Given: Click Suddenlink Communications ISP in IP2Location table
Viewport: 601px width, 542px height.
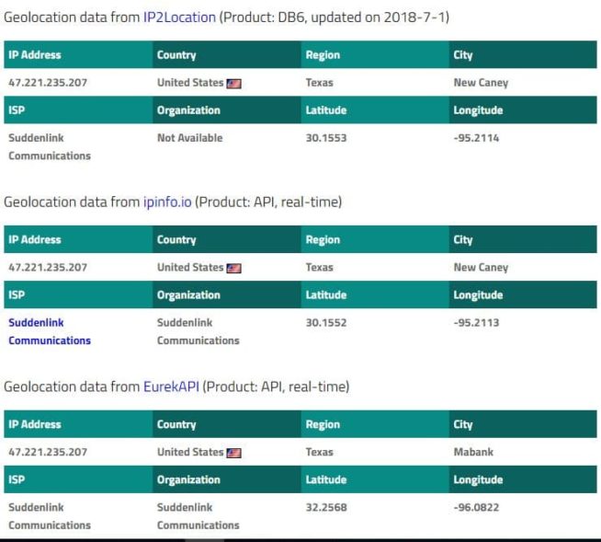Looking at the screenshot, I should click(50, 146).
